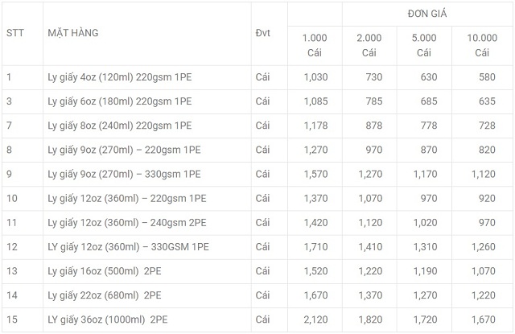Click row number 15 in STT column
The height and width of the screenshot is (334, 515).
(x=12, y=319)
